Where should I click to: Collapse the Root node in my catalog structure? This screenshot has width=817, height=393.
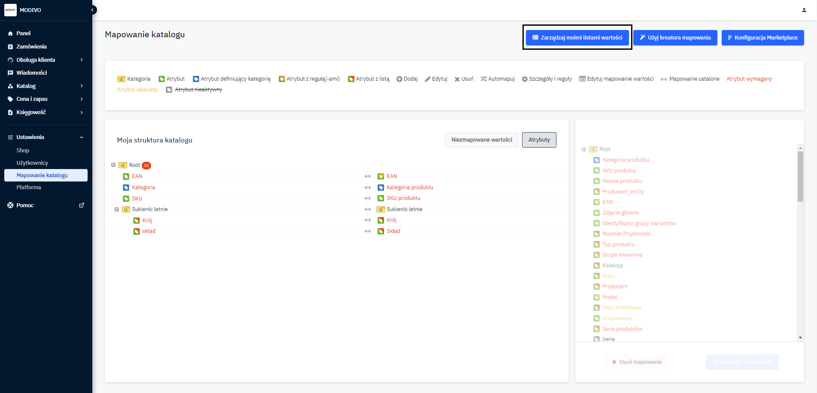113,165
